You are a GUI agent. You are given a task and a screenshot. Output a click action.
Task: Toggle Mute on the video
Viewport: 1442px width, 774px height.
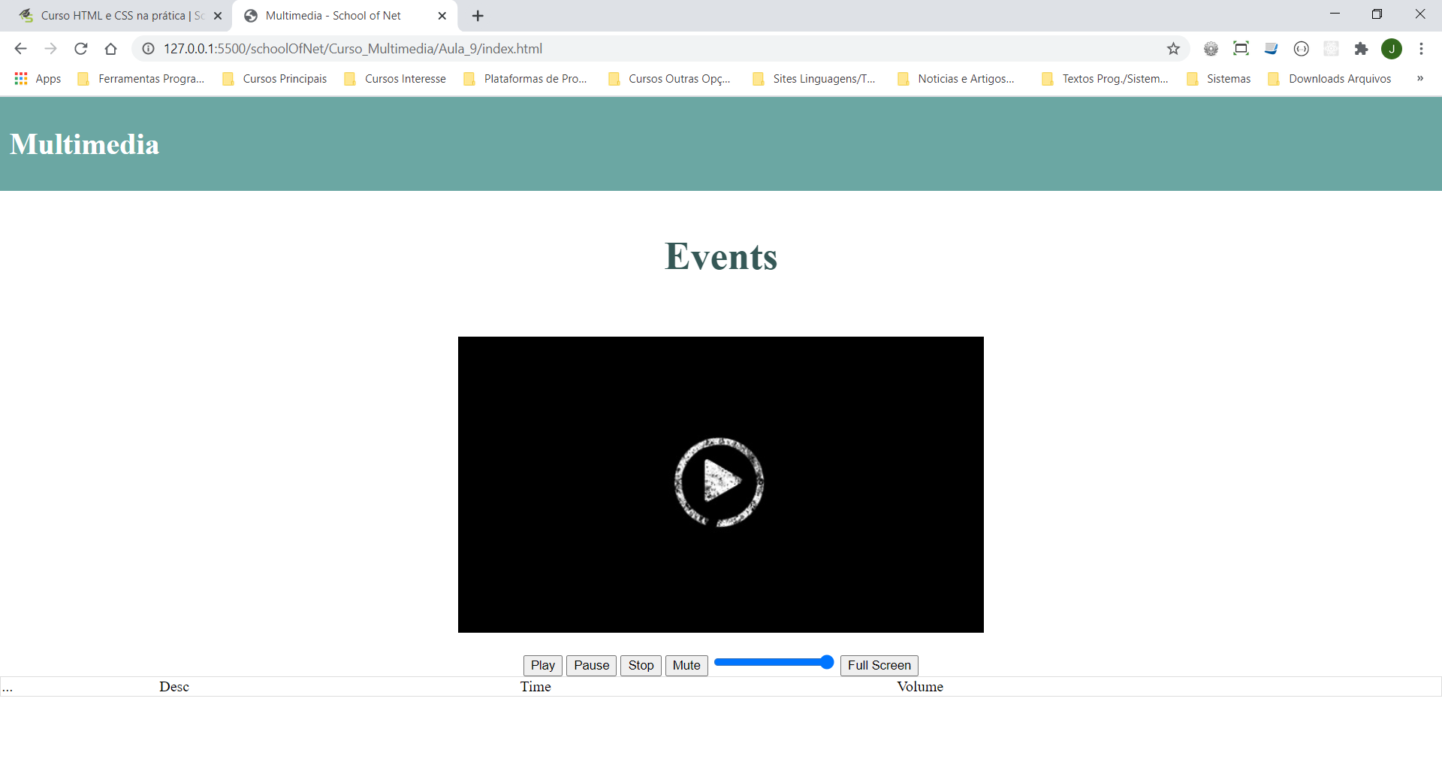[686, 666]
